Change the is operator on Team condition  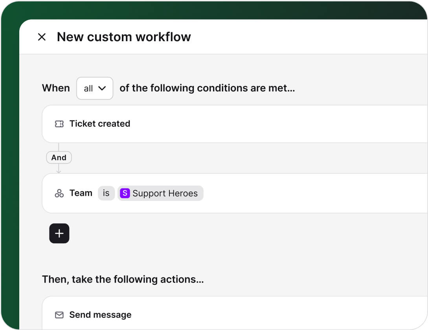(106, 193)
